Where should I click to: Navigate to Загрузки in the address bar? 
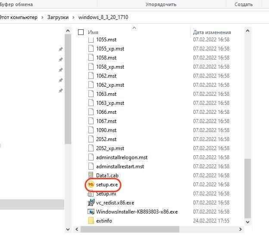click(58, 17)
